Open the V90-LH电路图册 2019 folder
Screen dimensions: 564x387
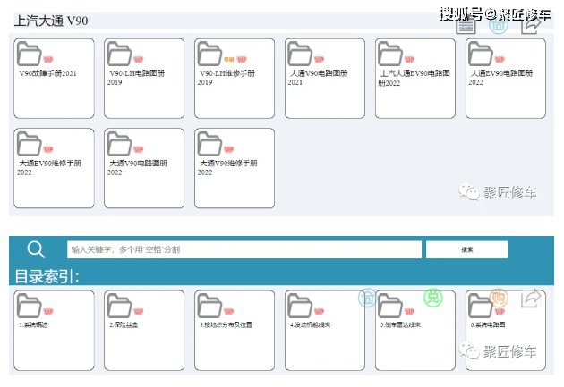(x=144, y=79)
